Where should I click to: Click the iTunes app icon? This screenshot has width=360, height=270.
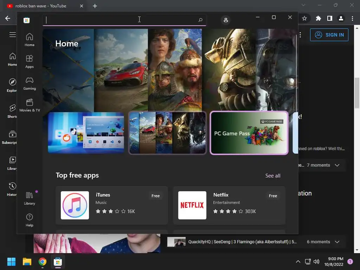click(x=75, y=205)
